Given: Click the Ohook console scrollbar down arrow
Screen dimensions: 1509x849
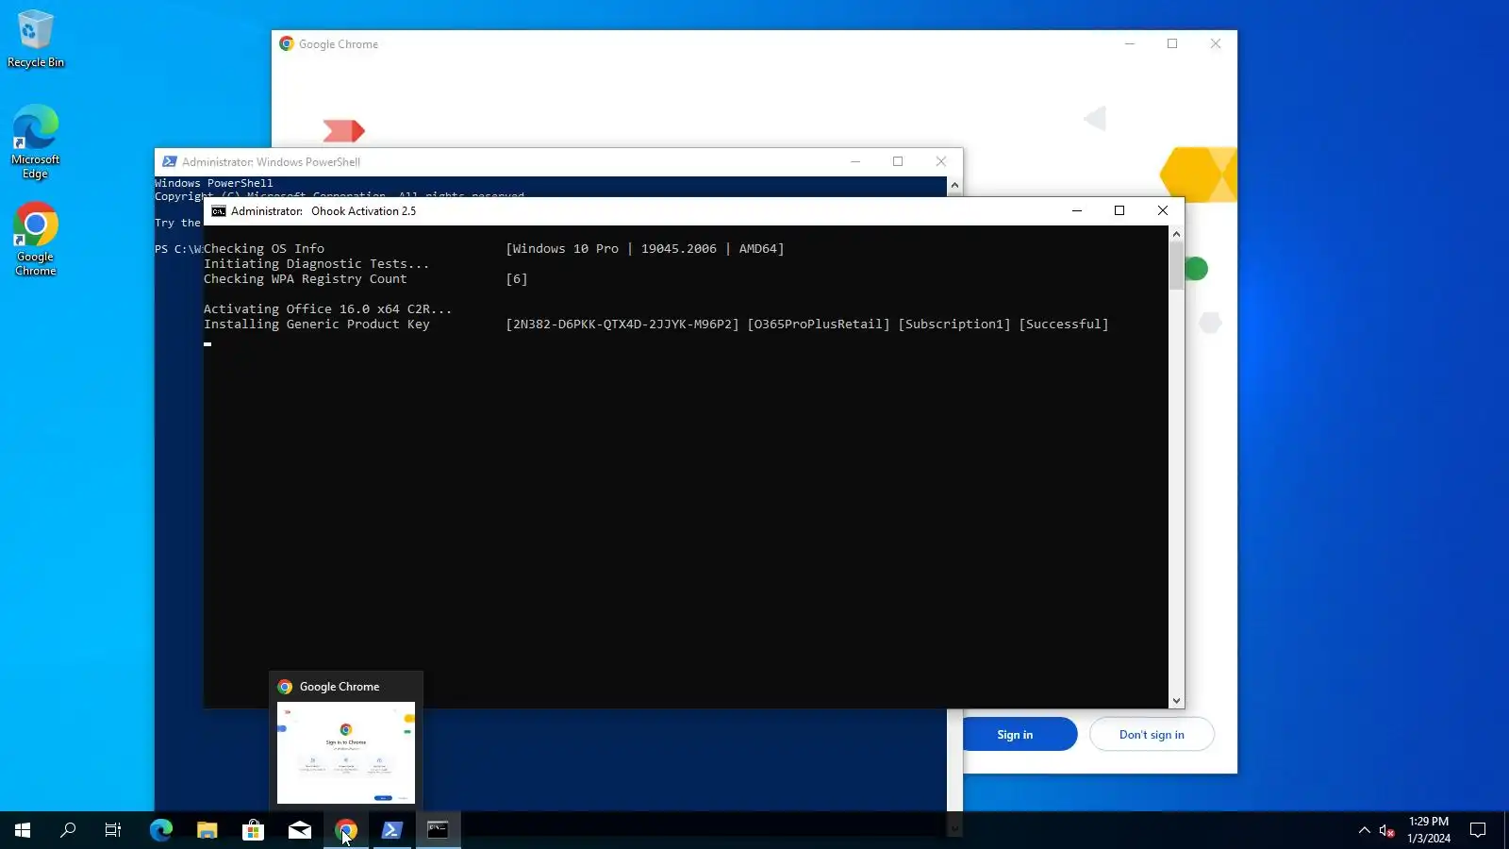Looking at the screenshot, I should click(1176, 701).
